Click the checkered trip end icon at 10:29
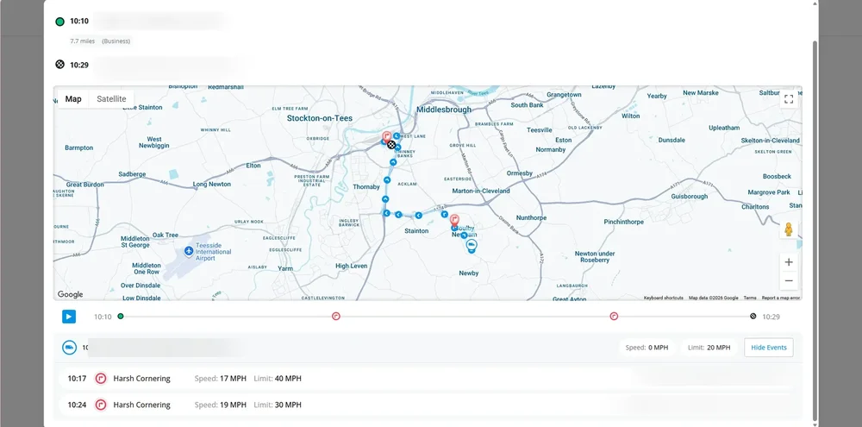Image resolution: width=862 pixels, height=427 pixels. tap(60, 65)
